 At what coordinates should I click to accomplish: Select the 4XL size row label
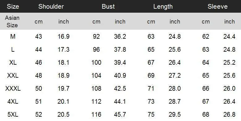[x=13, y=102]
